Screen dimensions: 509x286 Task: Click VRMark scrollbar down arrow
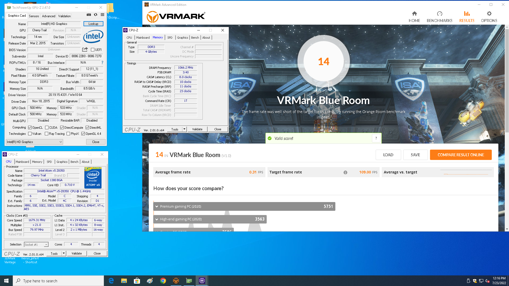[x=507, y=229]
